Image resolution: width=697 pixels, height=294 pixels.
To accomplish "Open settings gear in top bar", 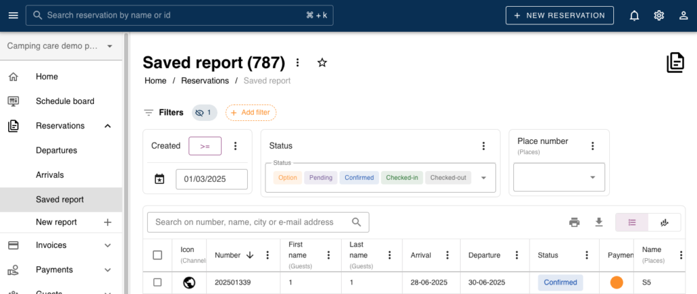I will click(x=659, y=16).
